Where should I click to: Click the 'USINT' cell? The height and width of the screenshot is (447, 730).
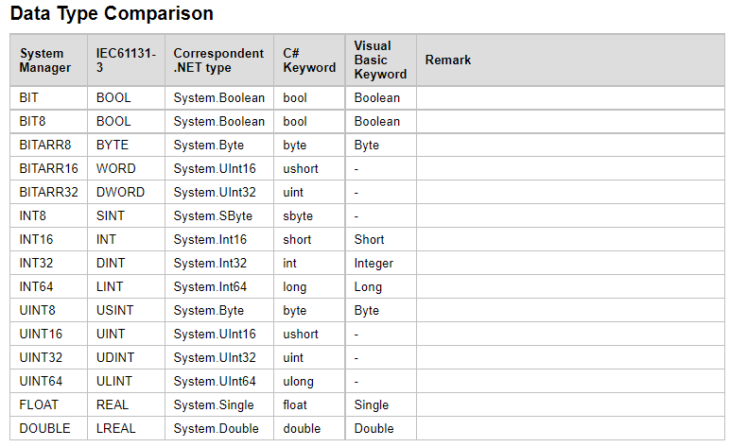[x=126, y=310]
